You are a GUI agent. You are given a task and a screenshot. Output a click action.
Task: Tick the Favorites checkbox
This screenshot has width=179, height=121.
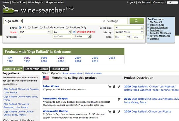tap(20, 37)
